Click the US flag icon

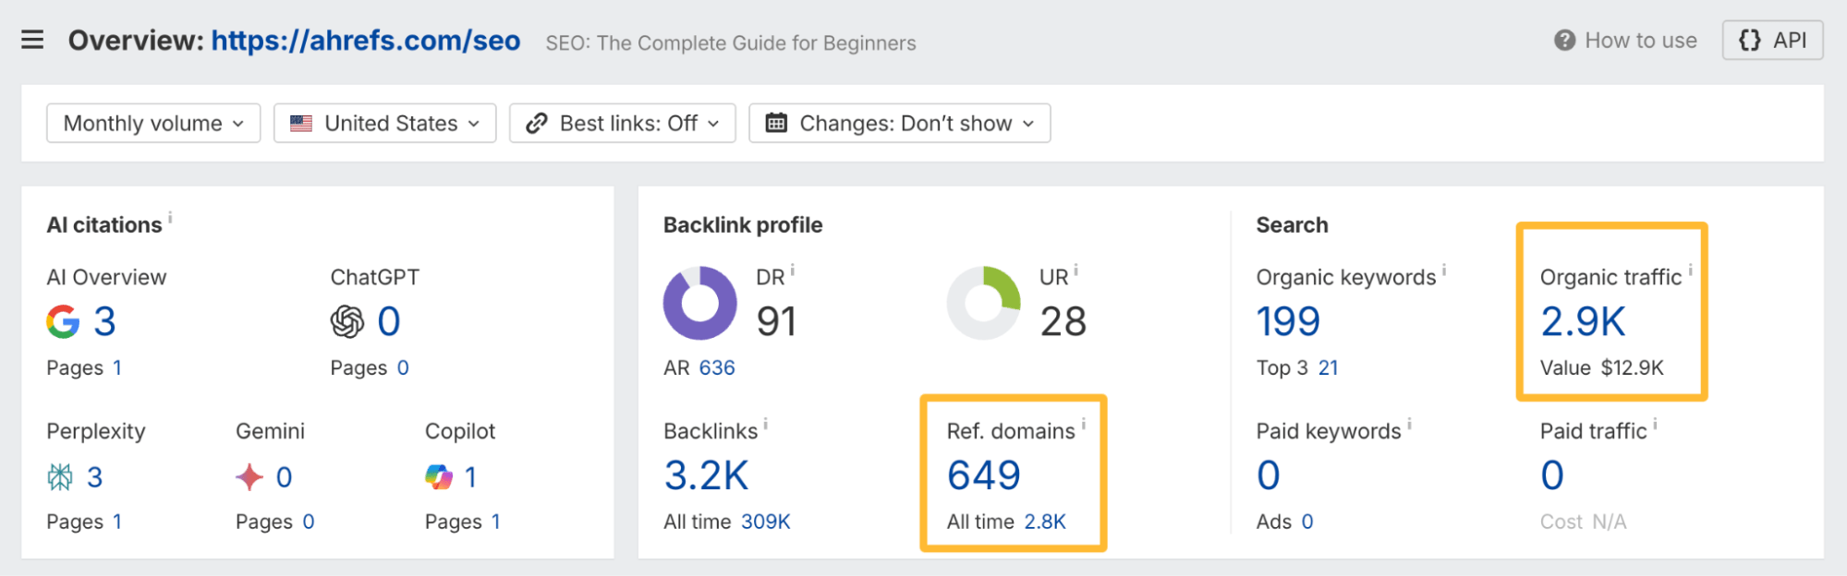pos(301,123)
